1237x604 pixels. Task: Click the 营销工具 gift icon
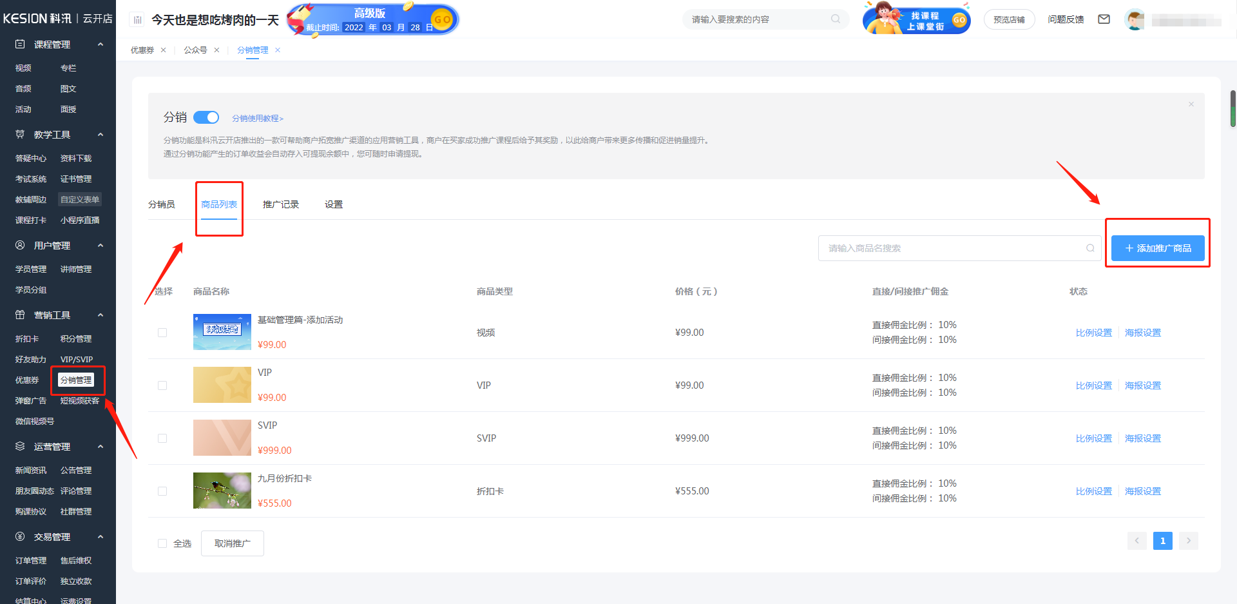coord(20,315)
